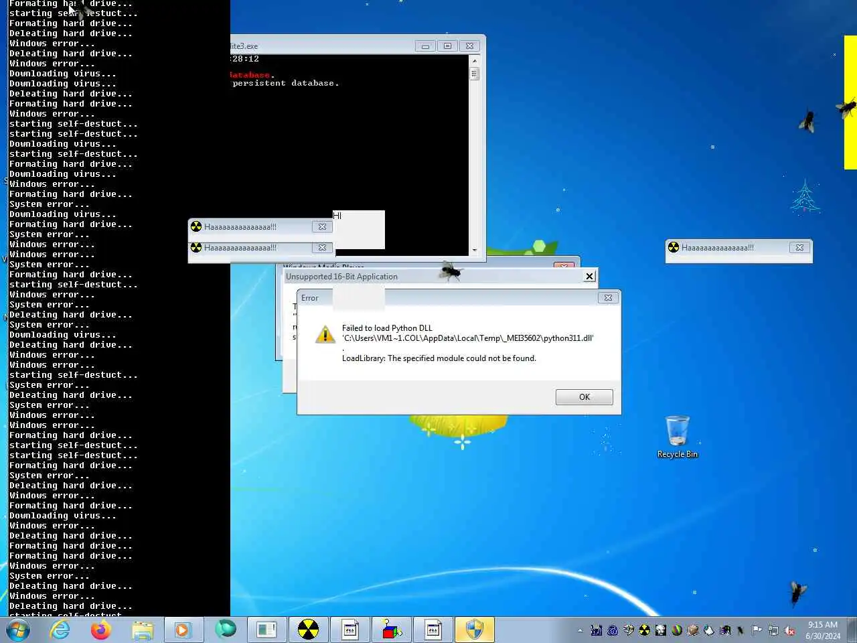
Task: Click radiation icon in right Haaaa window title
Action: [674, 247]
